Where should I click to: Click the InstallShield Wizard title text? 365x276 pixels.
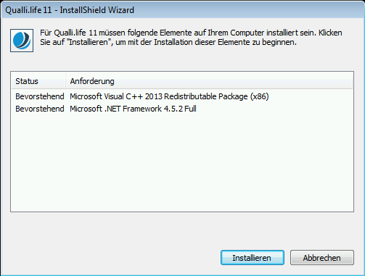[x=97, y=10]
